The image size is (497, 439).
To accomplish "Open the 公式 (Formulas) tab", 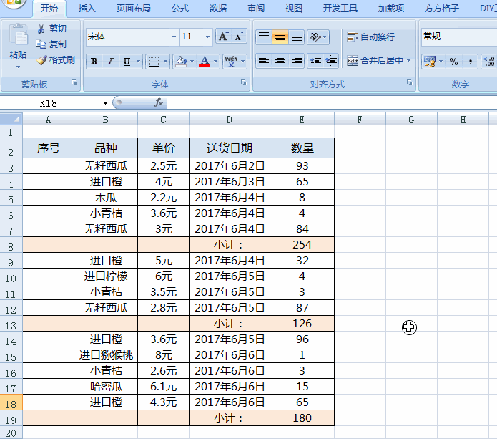I will (x=180, y=9).
